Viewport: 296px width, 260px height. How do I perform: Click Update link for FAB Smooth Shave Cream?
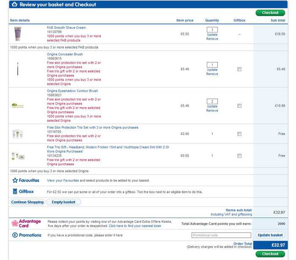coord(212,35)
